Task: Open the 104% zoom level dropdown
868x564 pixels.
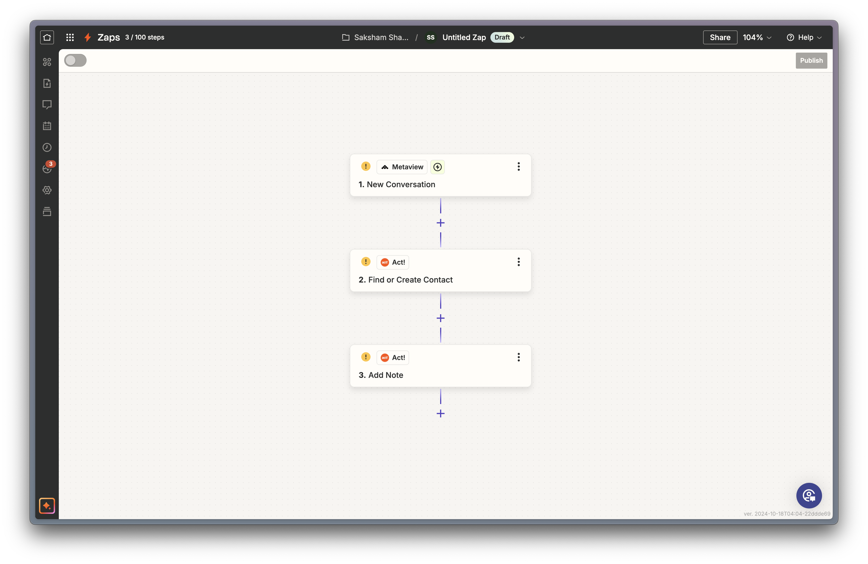Action: pyautogui.click(x=757, y=38)
